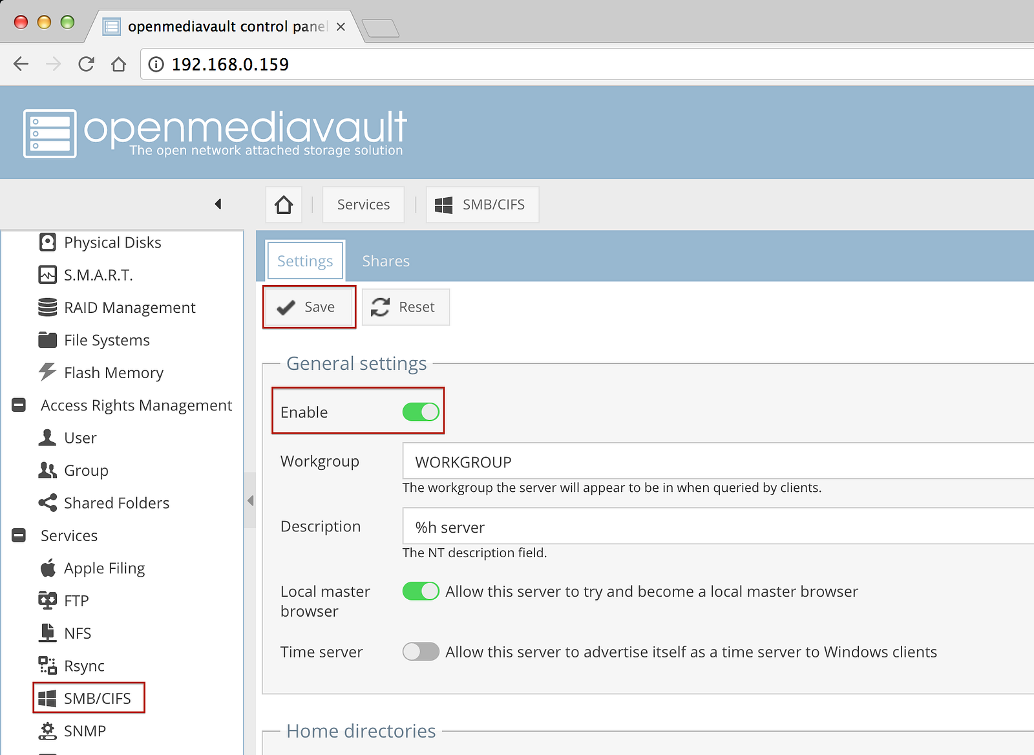Close the openmediavault control panel tab
The width and height of the screenshot is (1034, 755).
(341, 27)
